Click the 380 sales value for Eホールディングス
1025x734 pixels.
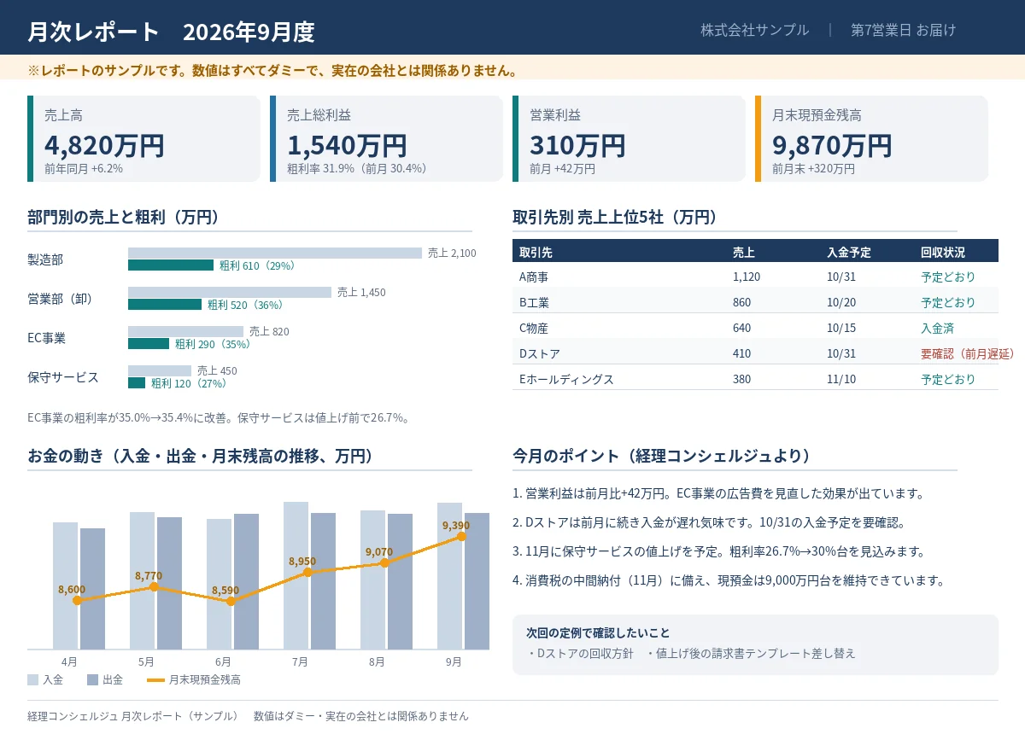pyautogui.click(x=741, y=379)
